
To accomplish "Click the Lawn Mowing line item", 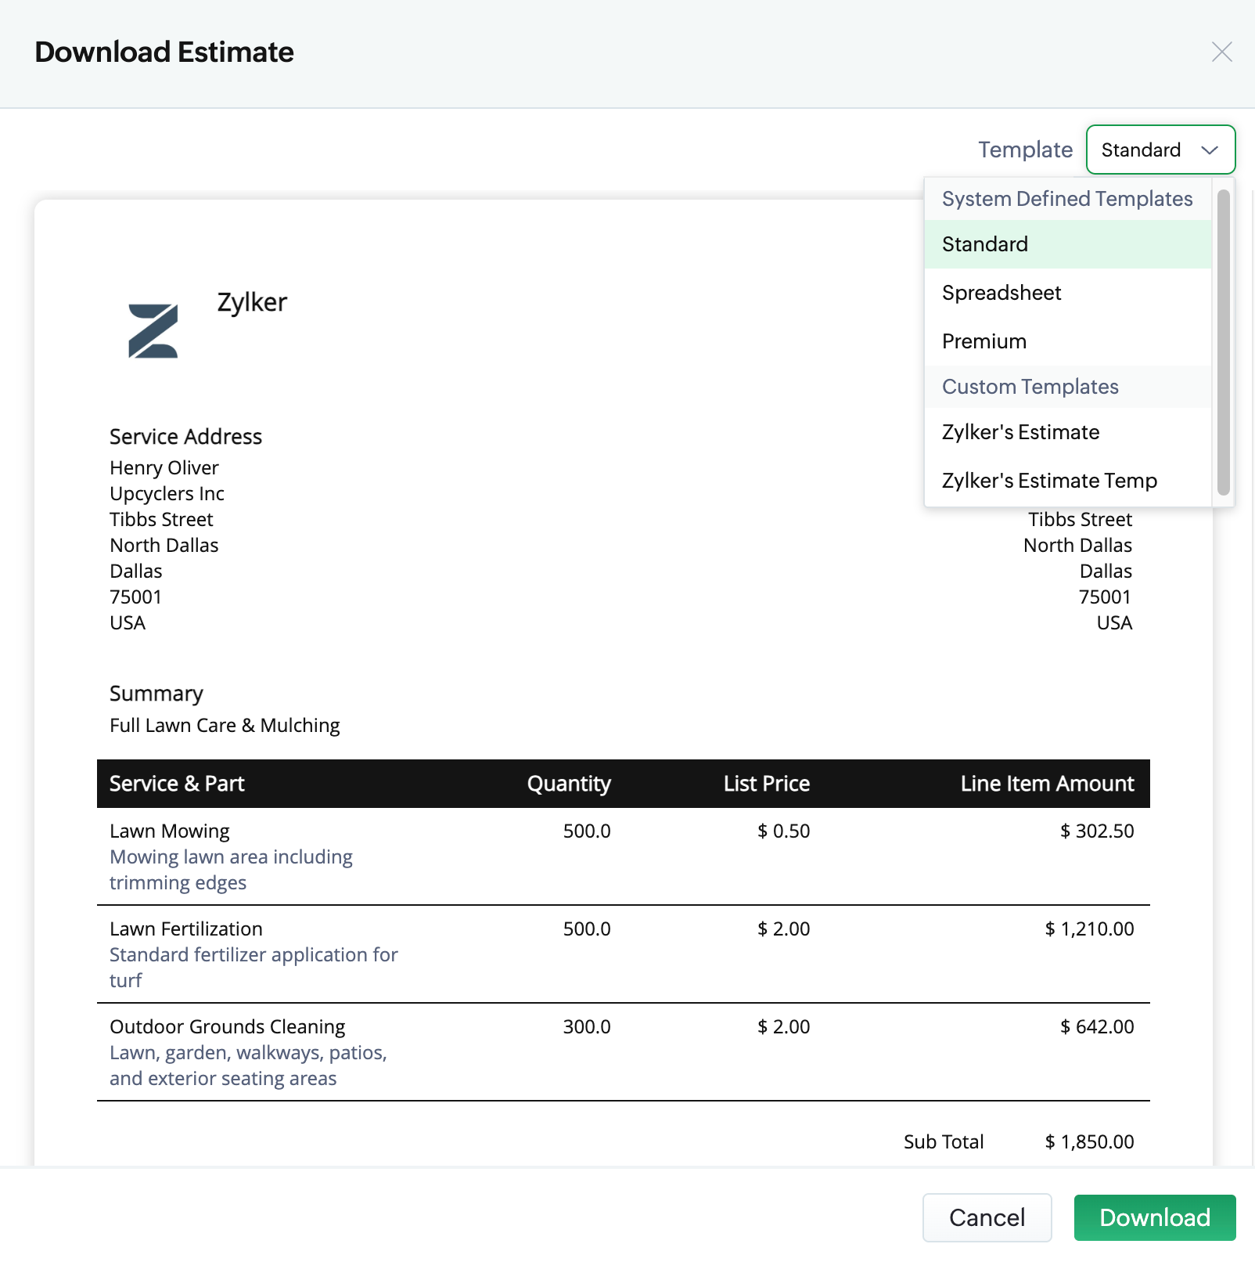I will pyautogui.click(x=170, y=831).
